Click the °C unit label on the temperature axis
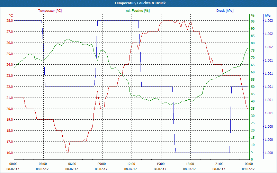 (x=11, y=16)
